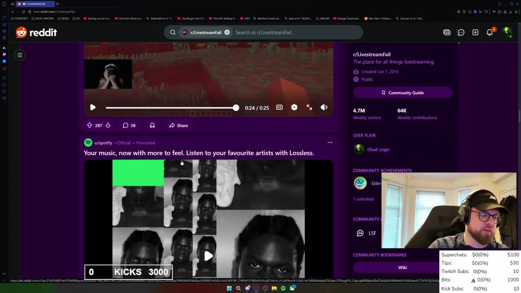Open the Elder achievement badge
521x293 pixels.
tap(360, 183)
